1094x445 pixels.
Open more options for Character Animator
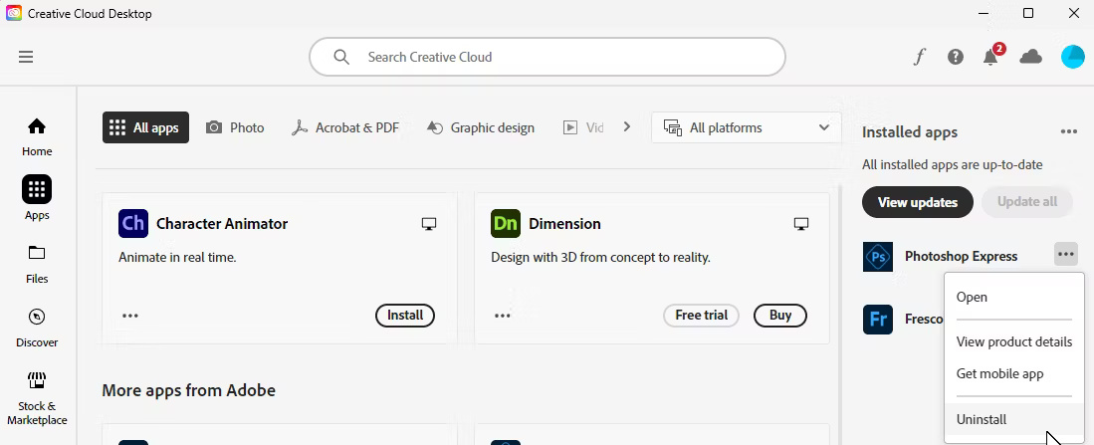[130, 316]
